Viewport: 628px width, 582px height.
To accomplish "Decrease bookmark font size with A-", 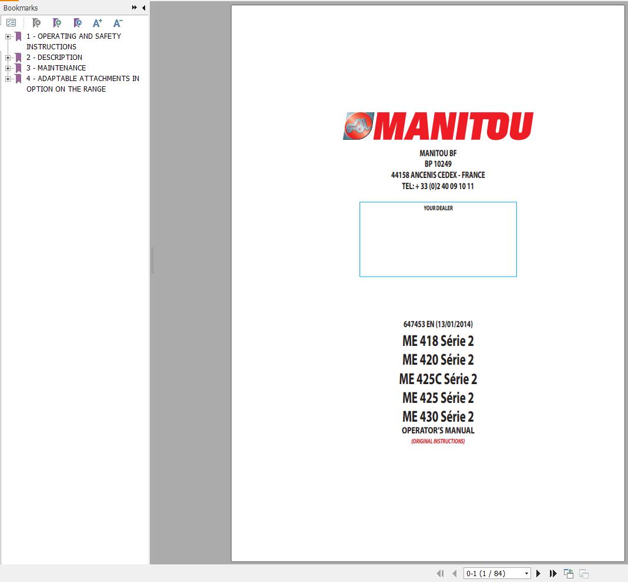I will tap(117, 23).
